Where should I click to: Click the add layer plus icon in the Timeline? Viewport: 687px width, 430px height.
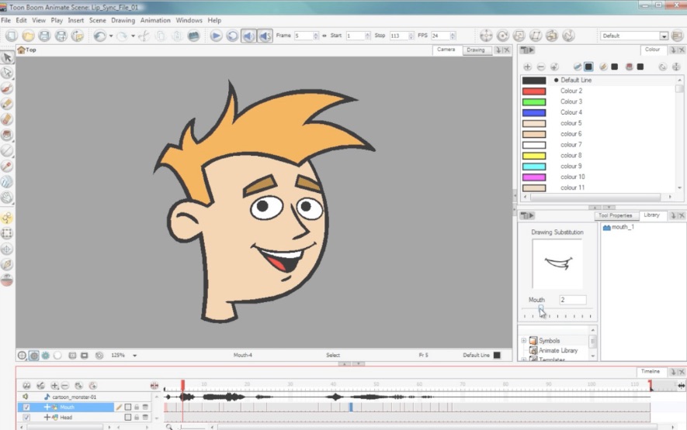[x=54, y=385]
